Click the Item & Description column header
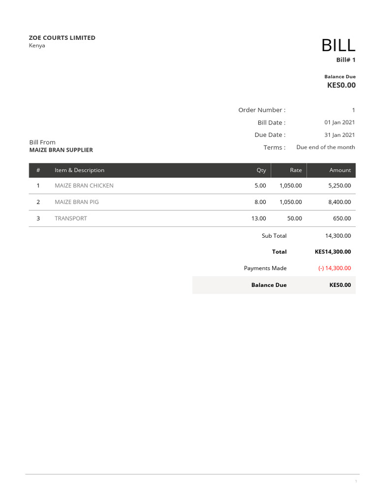Screen dimensions: 378x504 pos(79,170)
